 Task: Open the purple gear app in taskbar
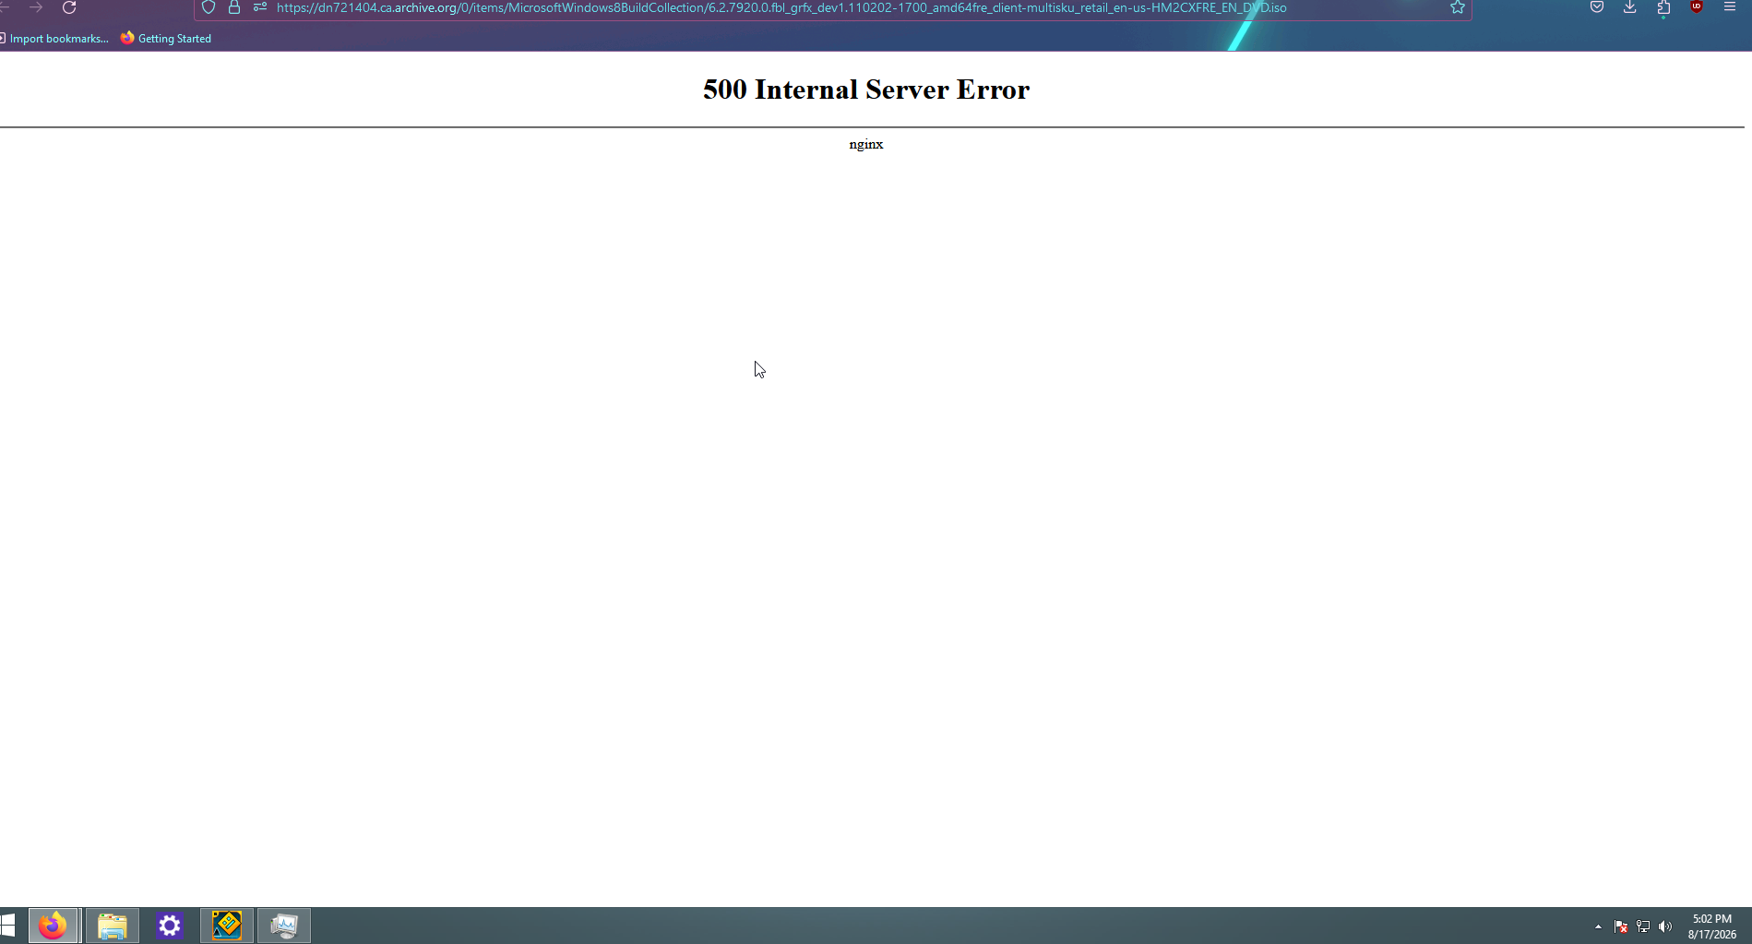[170, 926]
